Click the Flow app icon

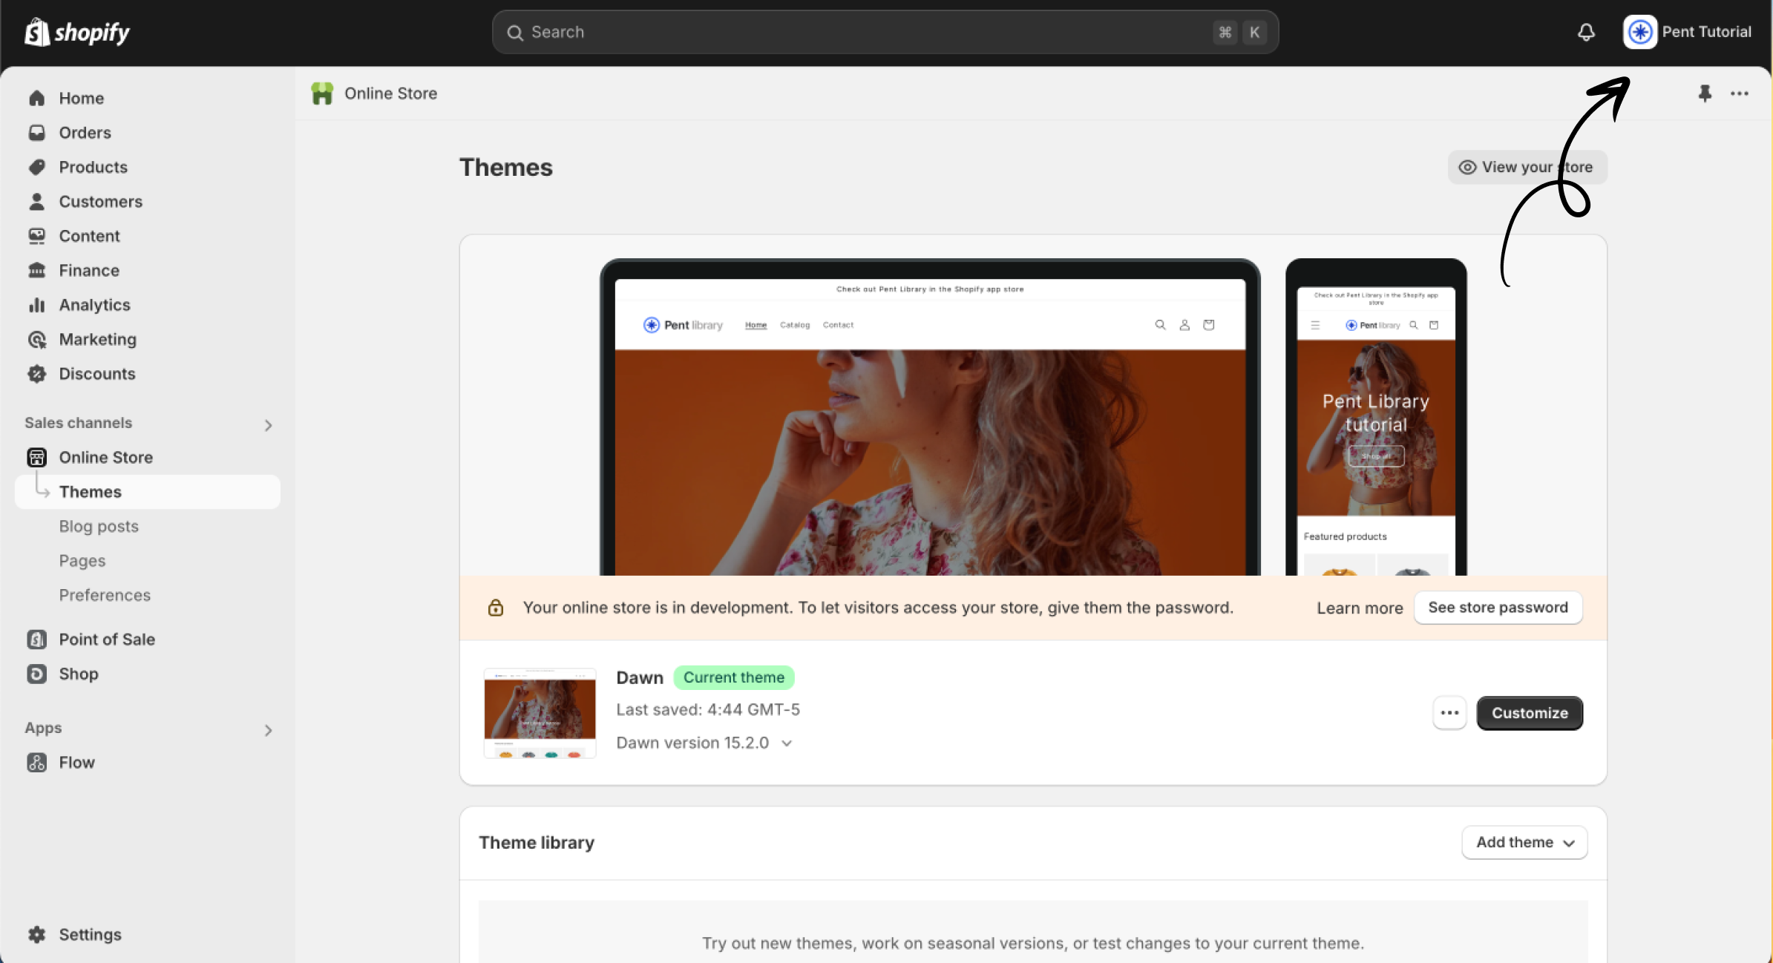coord(36,763)
